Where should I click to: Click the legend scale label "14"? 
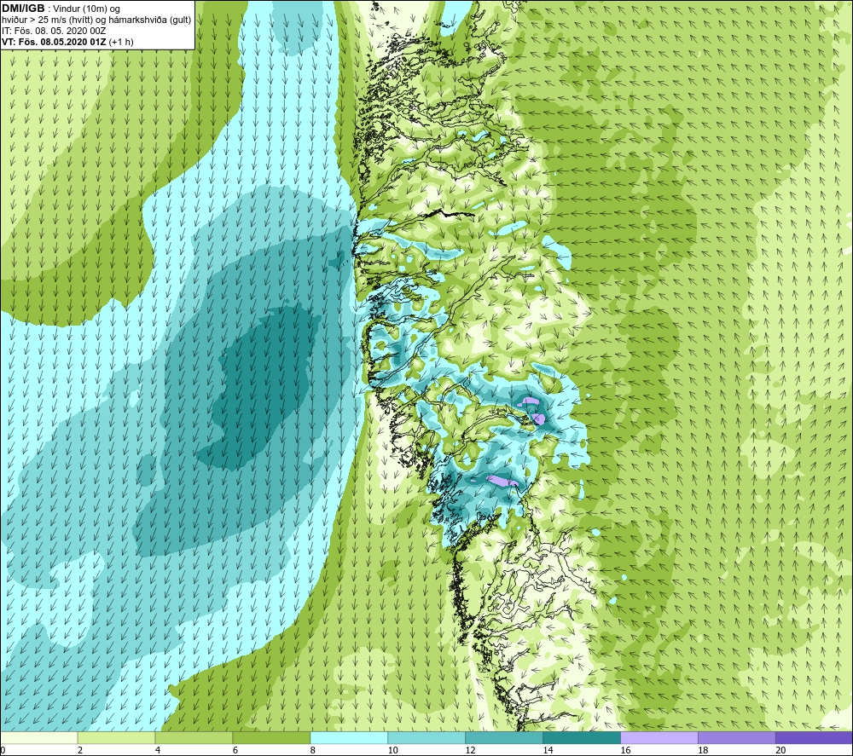pos(548,751)
